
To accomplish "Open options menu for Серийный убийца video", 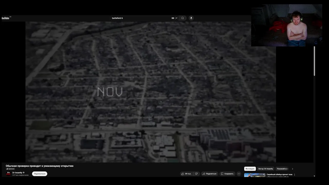I will (x=295, y=175).
